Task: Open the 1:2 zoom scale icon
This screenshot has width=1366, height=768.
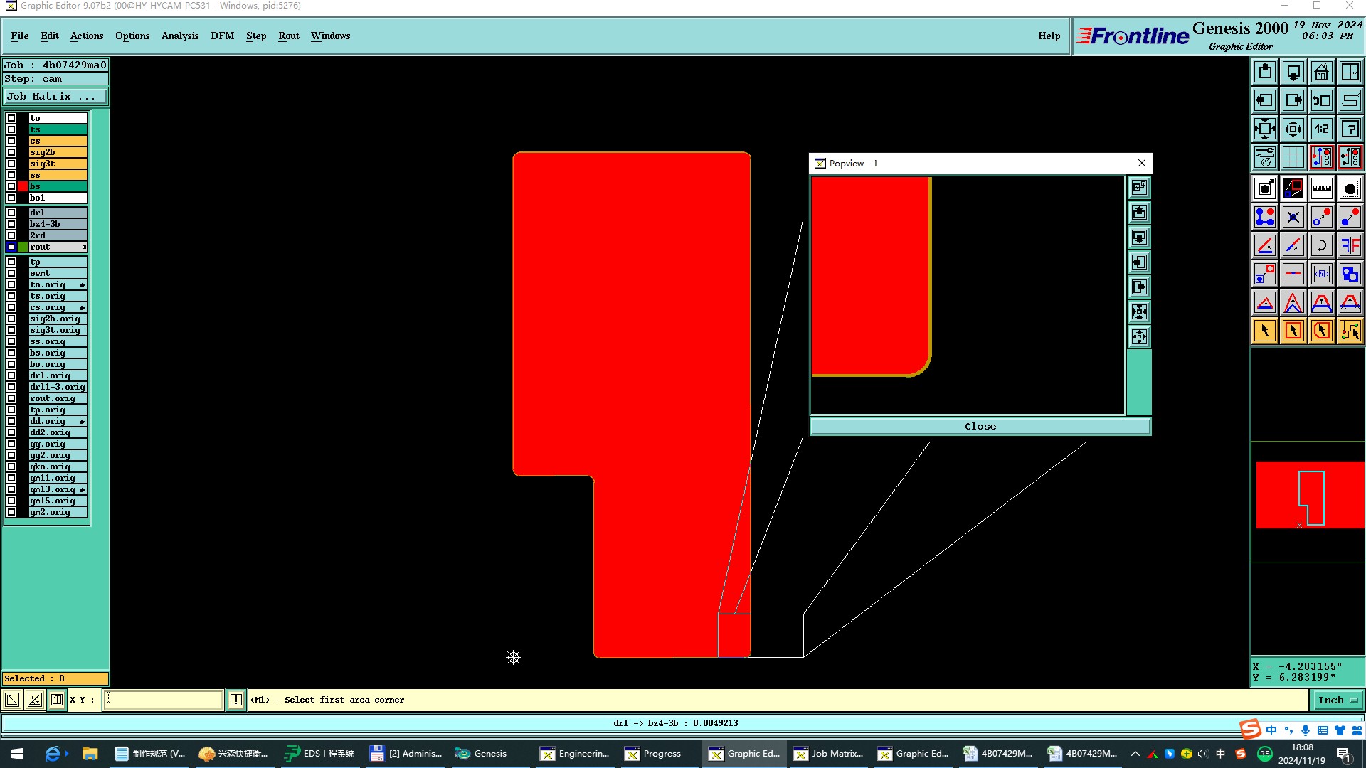Action: pyautogui.click(x=1321, y=129)
